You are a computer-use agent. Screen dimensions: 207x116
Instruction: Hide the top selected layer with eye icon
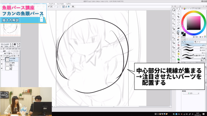coord(2,60)
